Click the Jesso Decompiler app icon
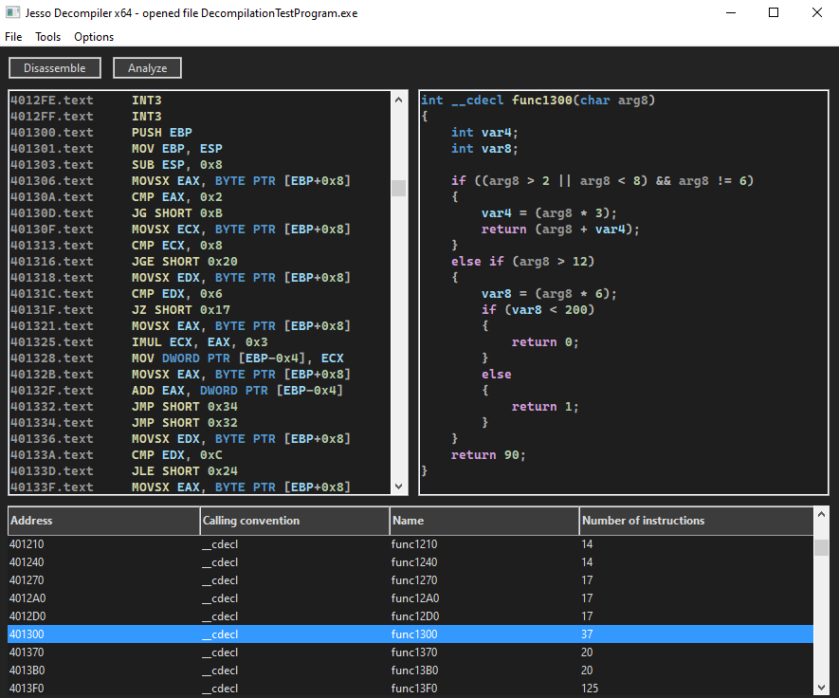This screenshot has width=839, height=698. coord(13,13)
